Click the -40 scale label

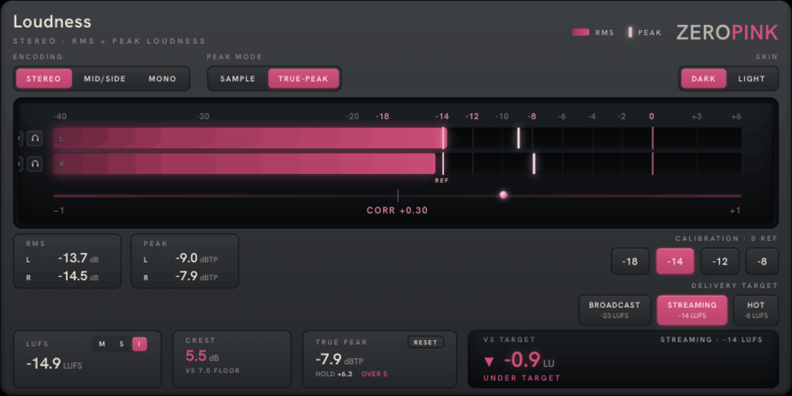click(60, 117)
